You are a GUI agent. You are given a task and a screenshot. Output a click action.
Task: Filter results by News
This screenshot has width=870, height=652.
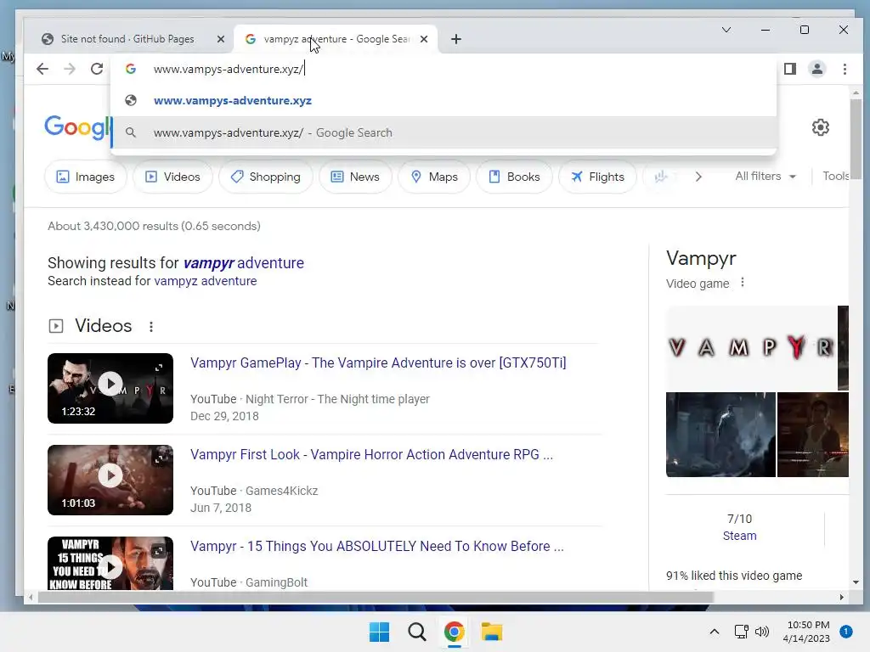click(x=355, y=177)
